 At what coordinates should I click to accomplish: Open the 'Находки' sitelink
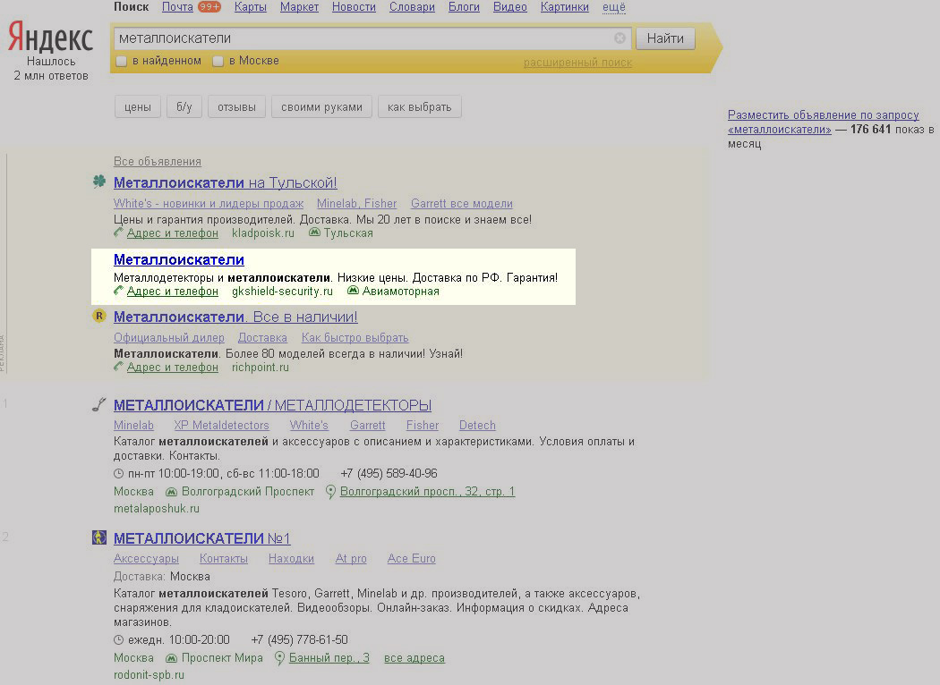click(291, 559)
